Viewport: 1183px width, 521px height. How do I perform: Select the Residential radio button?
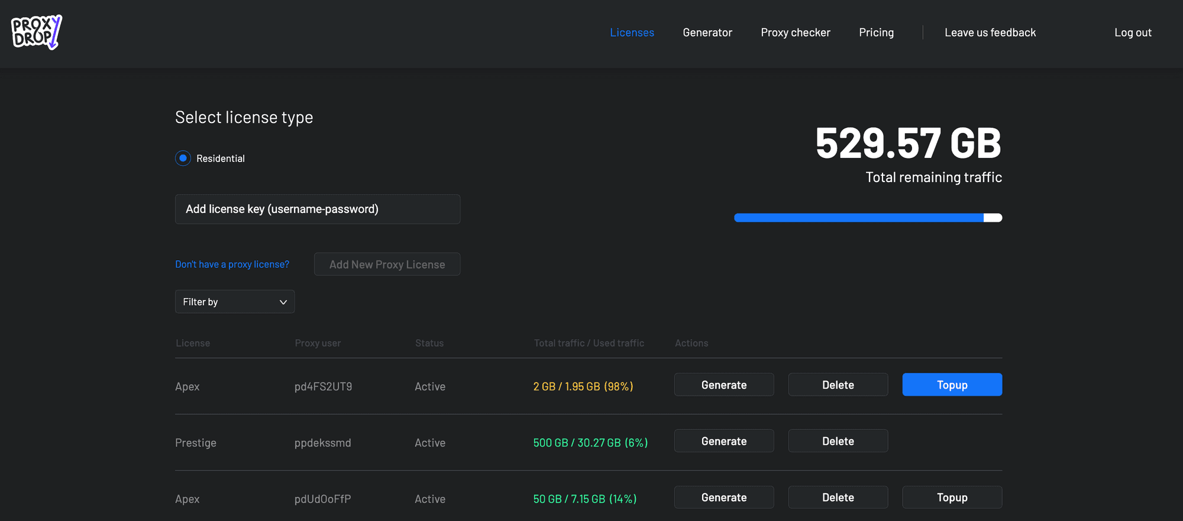[183, 158]
